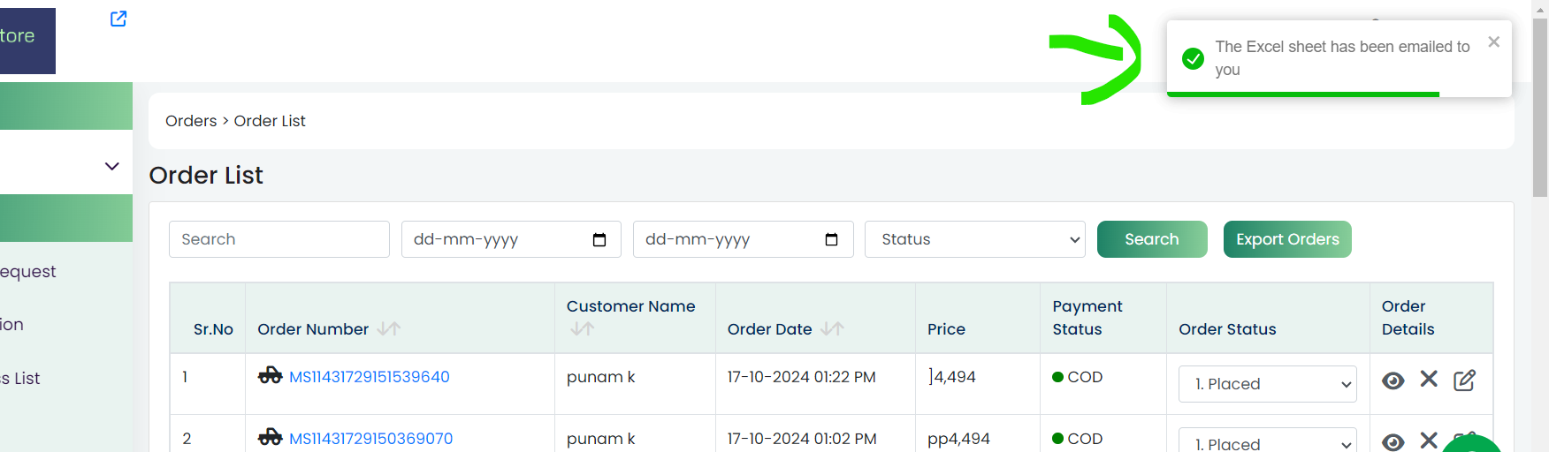Screen dimensions: 1549x452
Task: Expand the sidebar chevron dropdown
Action: 111,166
